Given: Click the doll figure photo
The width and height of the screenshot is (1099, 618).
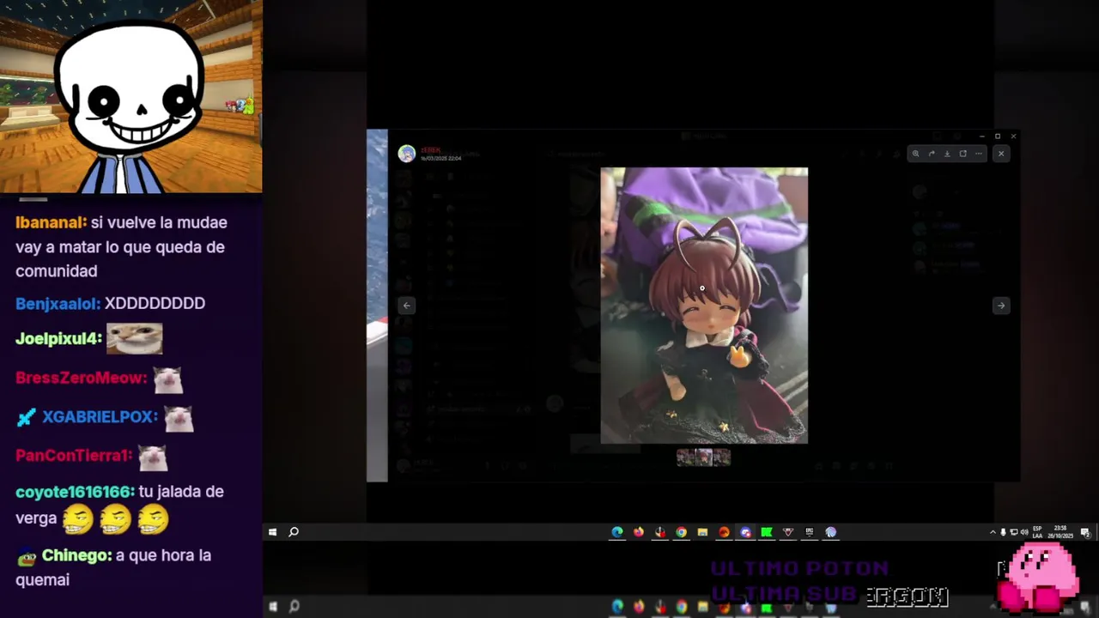Looking at the screenshot, I should click(x=704, y=306).
